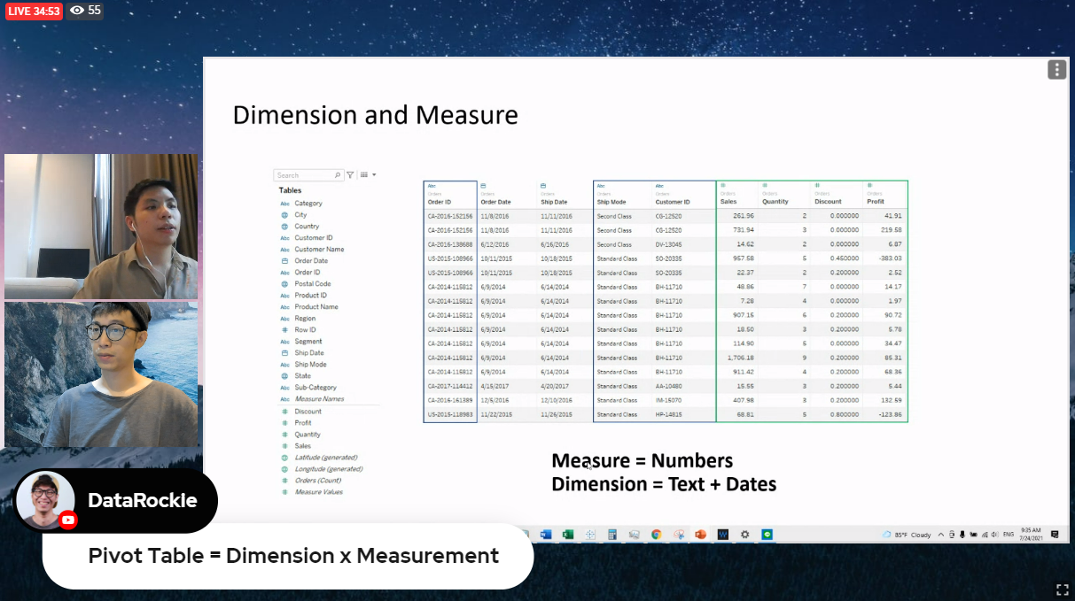
Task: Open the view-mode dropdown beside the list icon
Action: point(373,174)
